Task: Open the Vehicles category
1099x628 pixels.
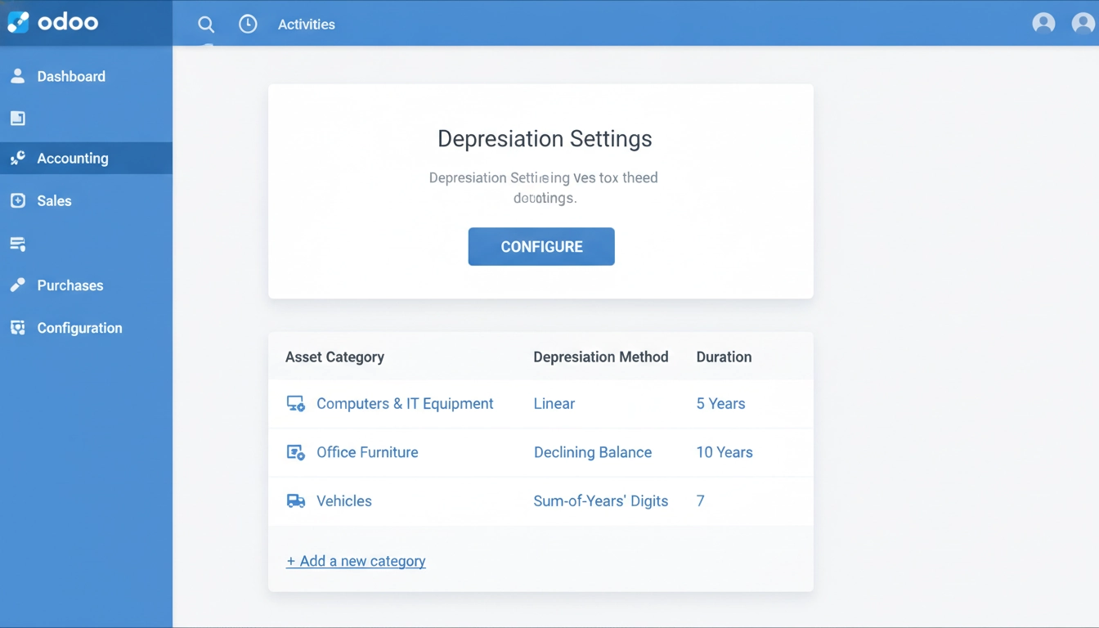Action: 344,500
